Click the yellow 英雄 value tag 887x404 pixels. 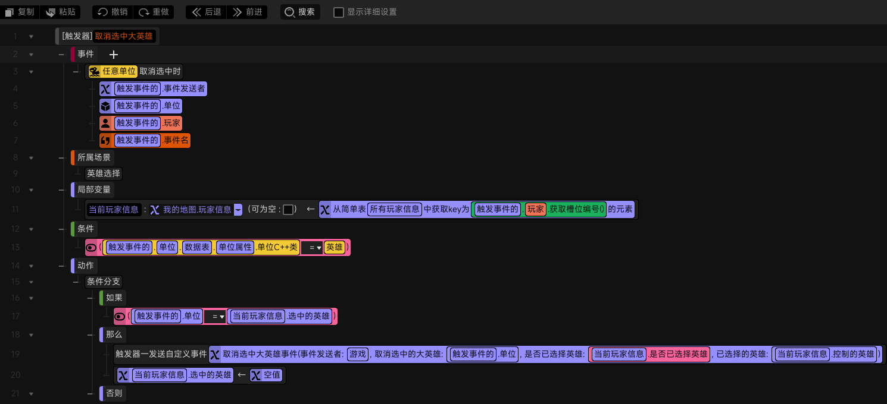tap(335, 247)
